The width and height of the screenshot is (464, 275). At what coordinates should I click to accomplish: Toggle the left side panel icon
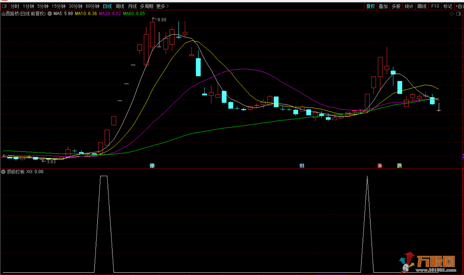point(4,6)
